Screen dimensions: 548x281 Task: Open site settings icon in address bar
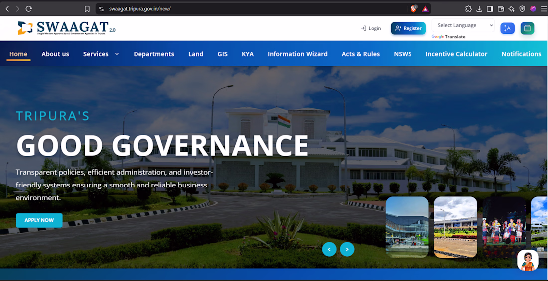[x=101, y=9]
